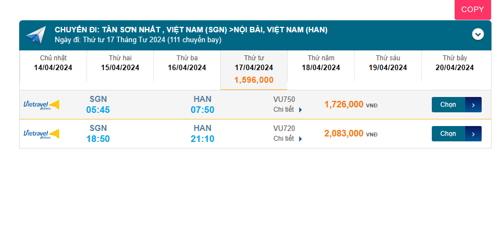This screenshot has height=240, width=497.
Task: Collapse the flight list with header chevron
Action: [x=478, y=35]
